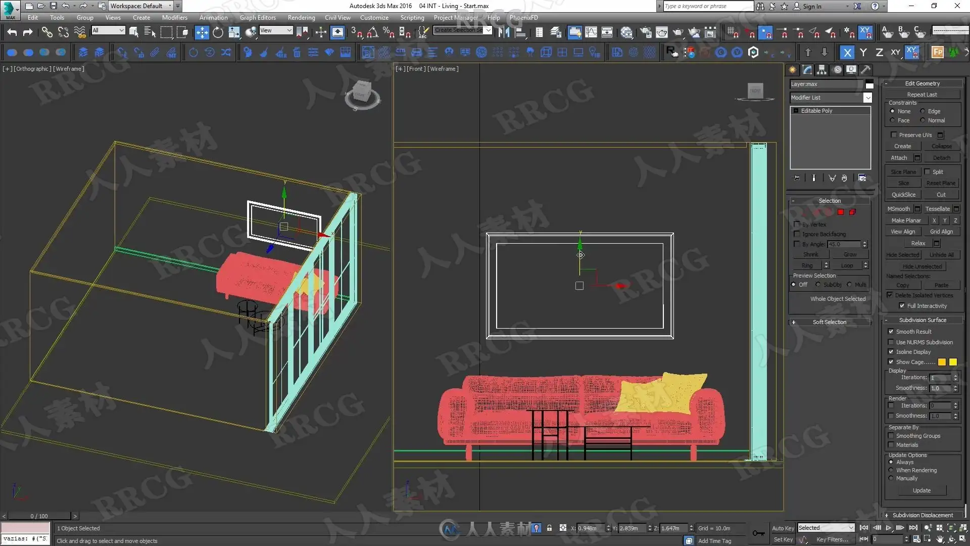Click the Select and Link icon
The height and width of the screenshot is (546, 970).
tap(46, 32)
